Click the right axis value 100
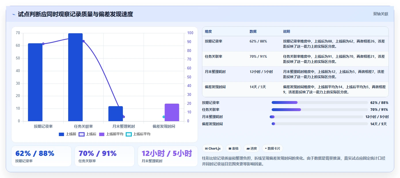Viewport: 400px width, 178px height. coord(190,33)
